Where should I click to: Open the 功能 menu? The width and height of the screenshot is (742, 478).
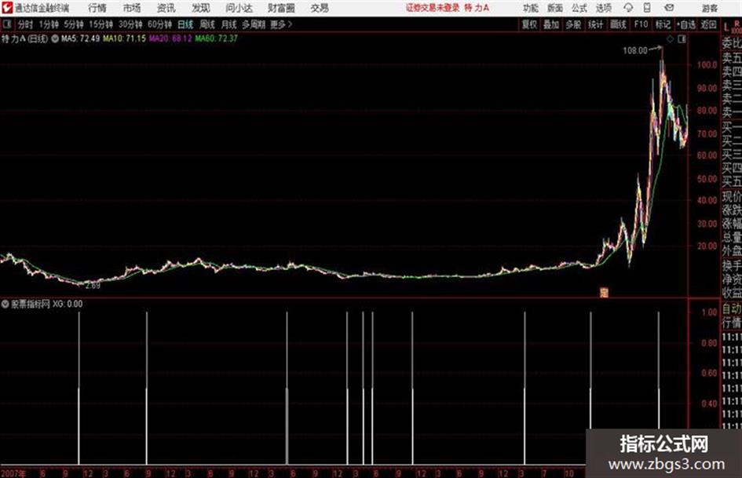pyautogui.click(x=531, y=8)
